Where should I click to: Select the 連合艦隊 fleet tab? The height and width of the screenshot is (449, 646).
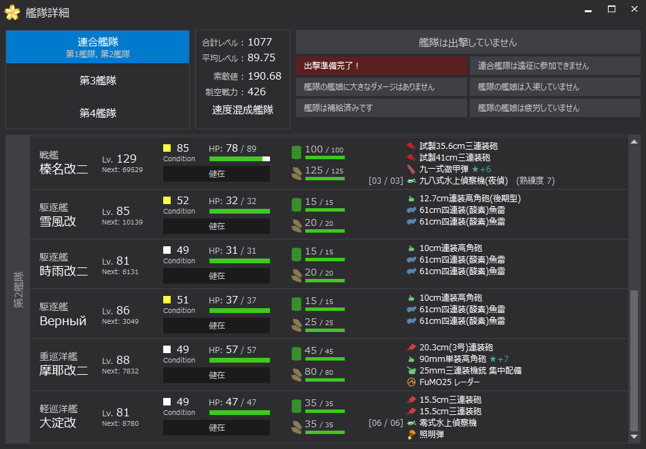[x=97, y=47]
